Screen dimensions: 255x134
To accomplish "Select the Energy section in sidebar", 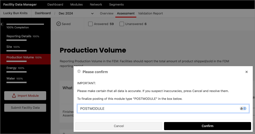I will 11,68.
